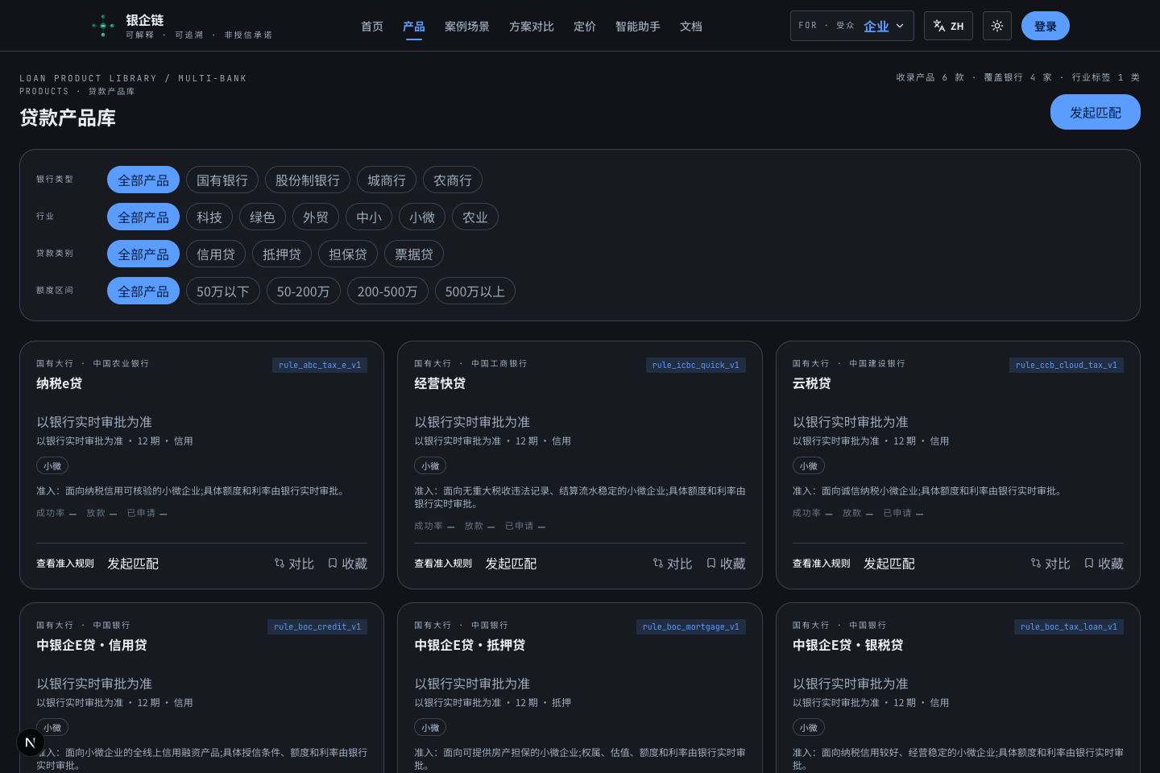Filter industry by 外贸
This screenshot has width=1160, height=773.
[316, 217]
